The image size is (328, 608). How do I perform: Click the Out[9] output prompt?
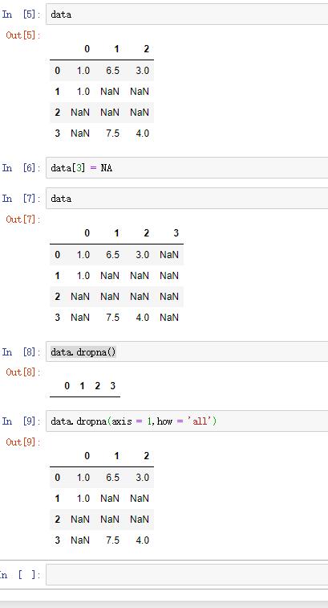[23, 442]
